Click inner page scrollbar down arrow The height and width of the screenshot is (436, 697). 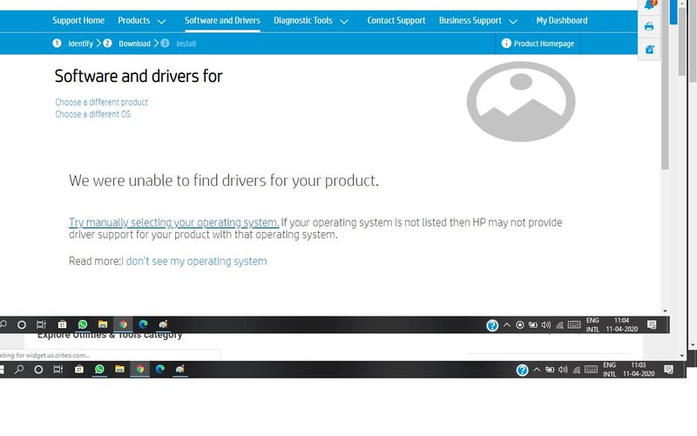[x=665, y=310]
